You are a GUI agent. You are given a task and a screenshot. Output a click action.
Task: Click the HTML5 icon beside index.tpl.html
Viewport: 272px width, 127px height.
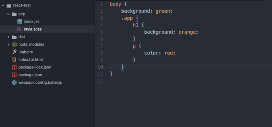click(14, 60)
